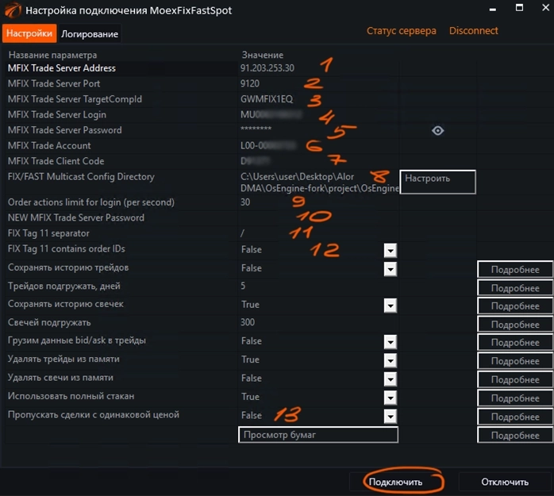Expand Сохранять историю трейдов dropdown
The height and width of the screenshot is (496, 554).
(390, 269)
